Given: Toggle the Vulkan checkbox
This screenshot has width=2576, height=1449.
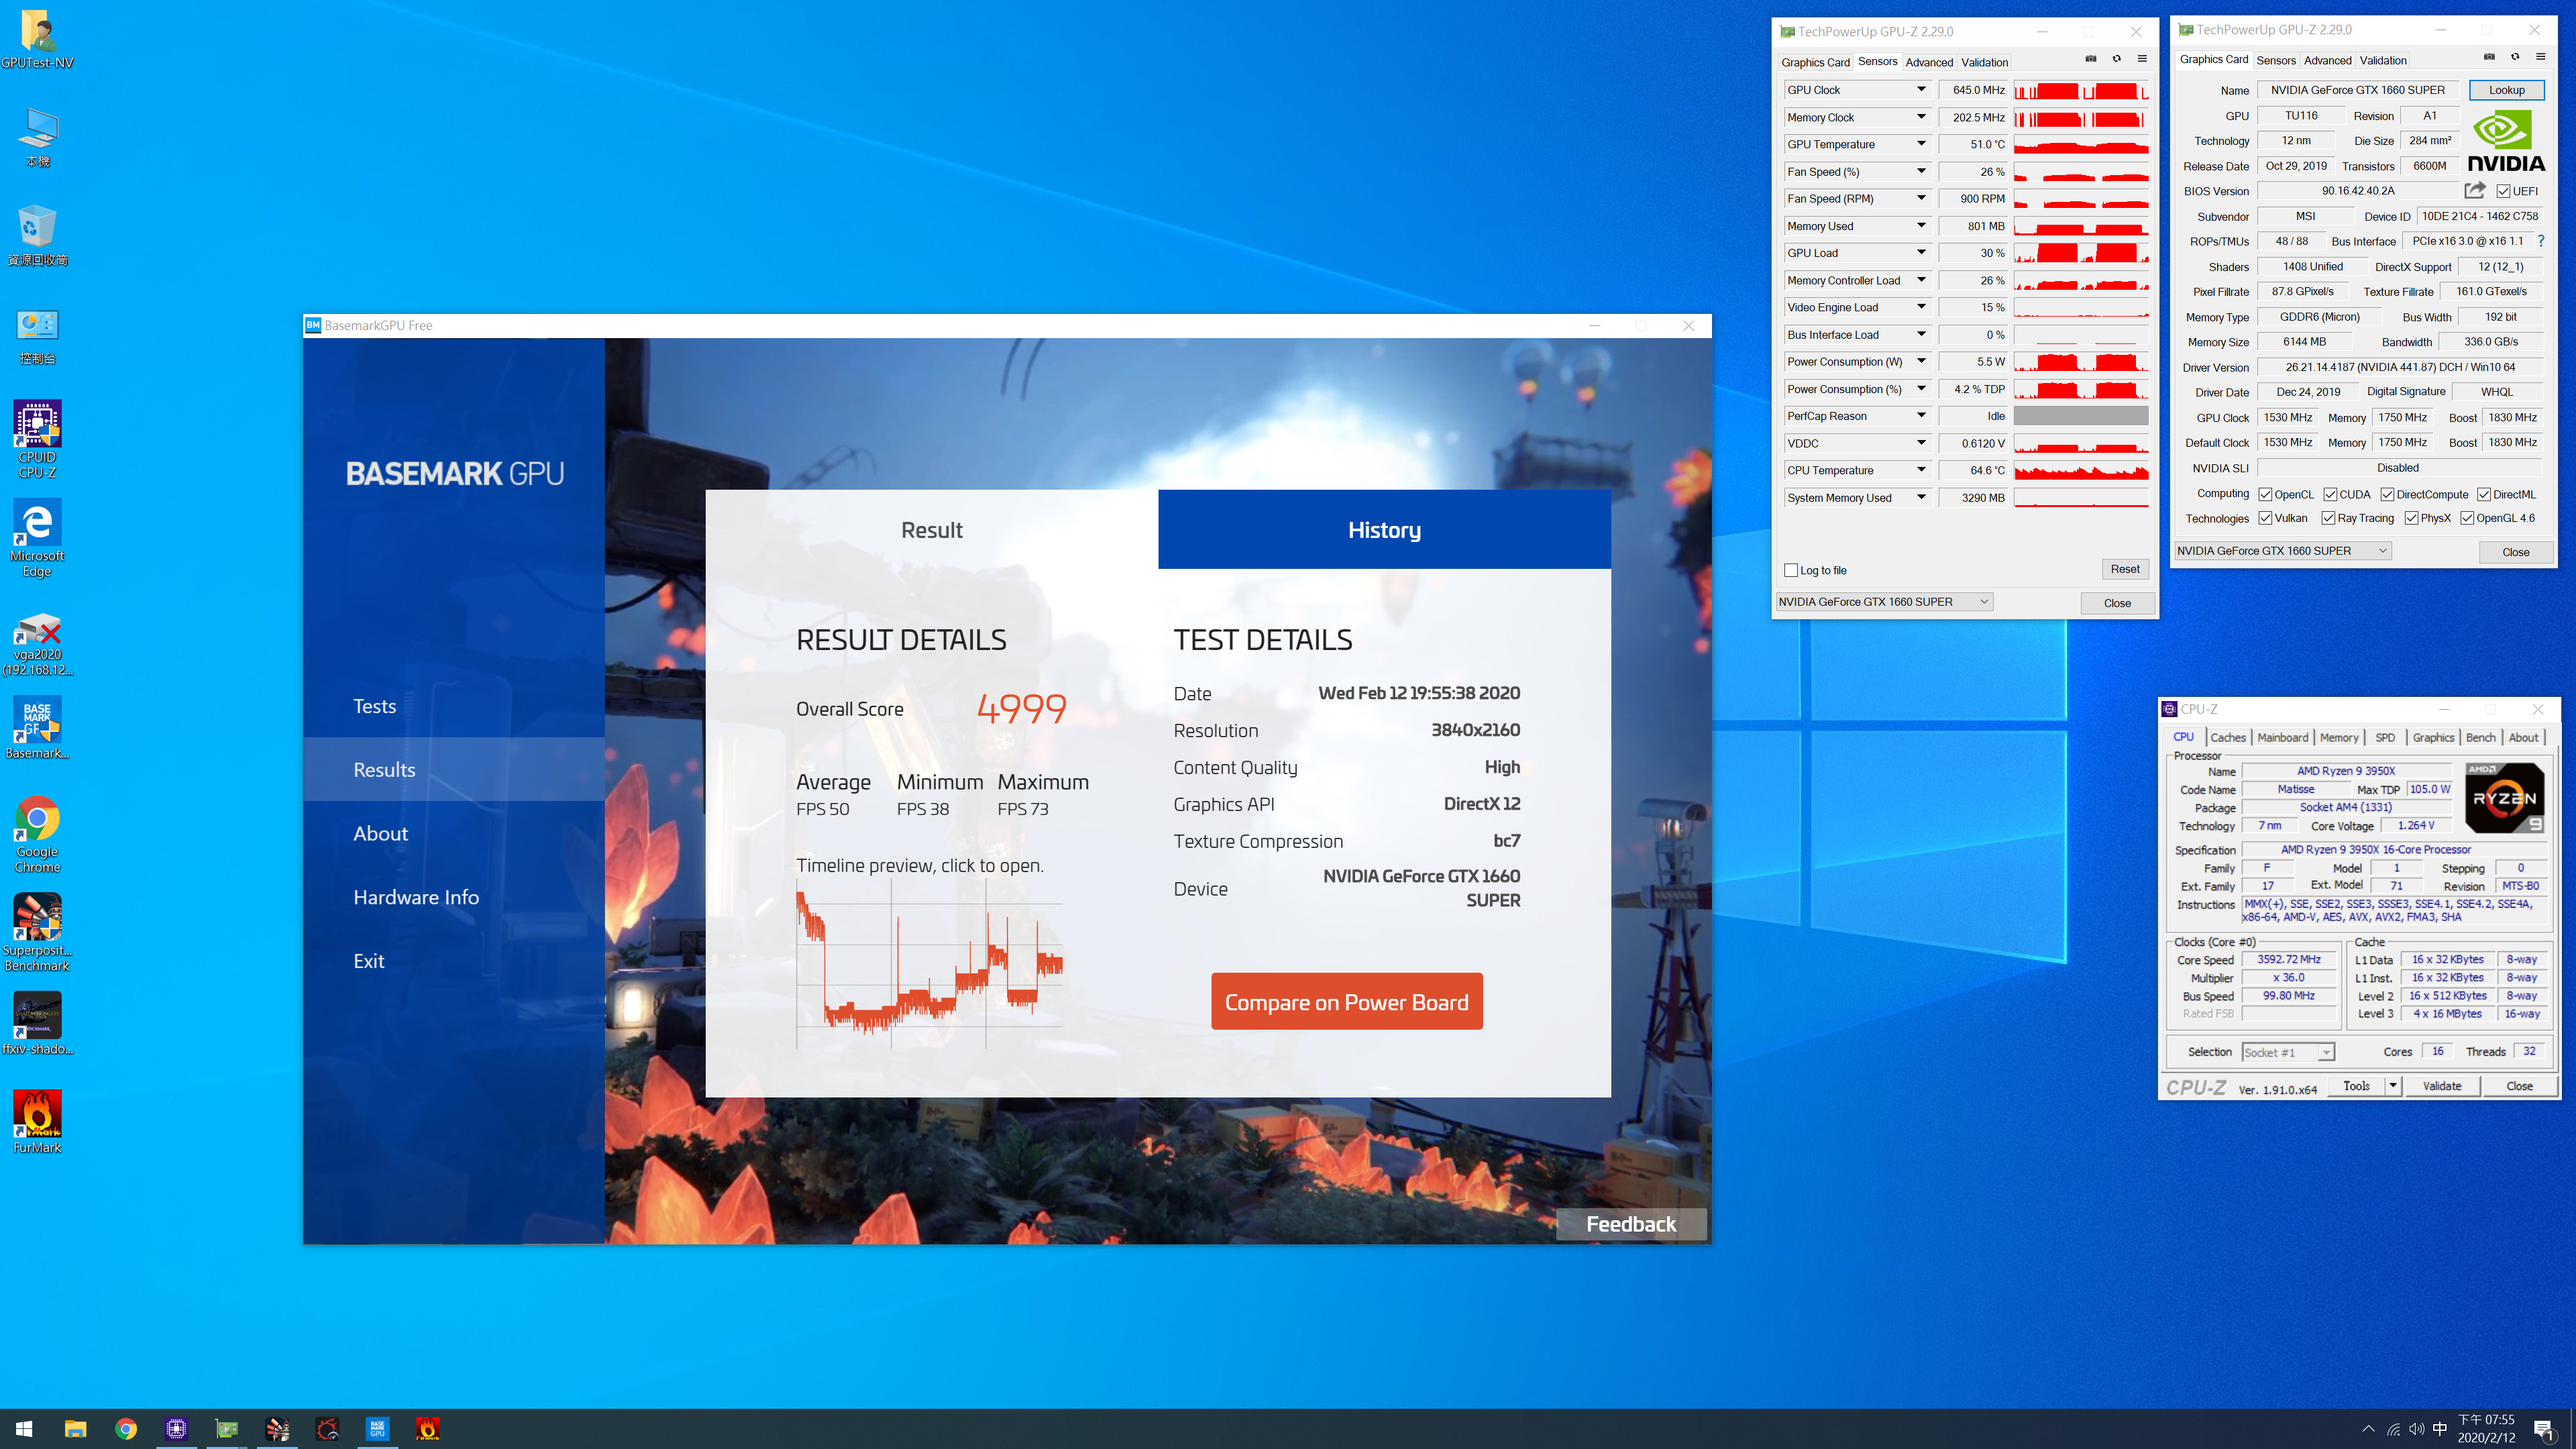Looking at the screenshot, I should click(2264, 518).
